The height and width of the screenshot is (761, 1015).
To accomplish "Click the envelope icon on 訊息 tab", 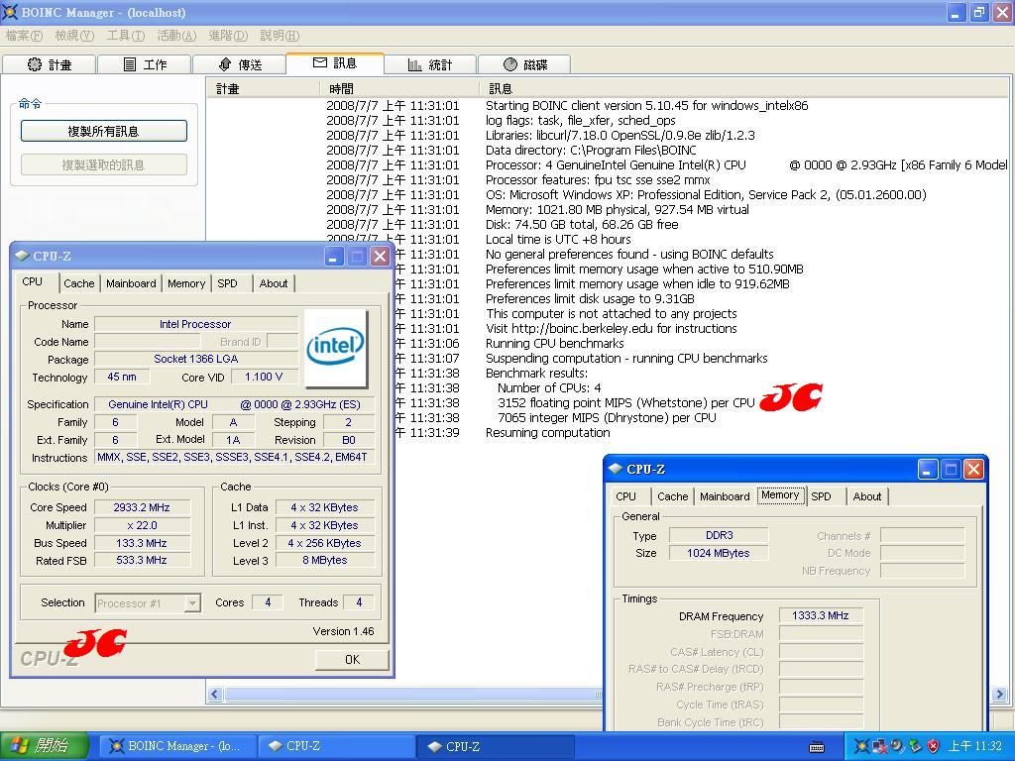I will point(320,62).
